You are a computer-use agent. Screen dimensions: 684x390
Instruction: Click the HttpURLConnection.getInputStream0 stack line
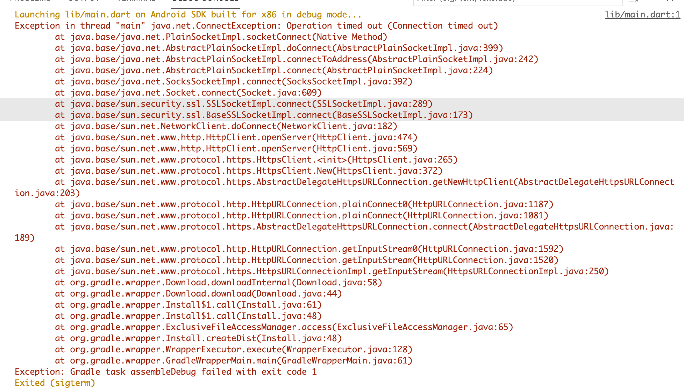tap(309, 249)
